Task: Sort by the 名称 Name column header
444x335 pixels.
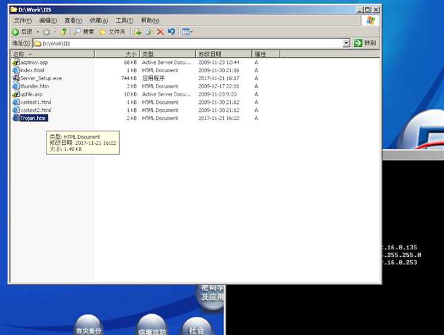Action: tap(53, 54)
